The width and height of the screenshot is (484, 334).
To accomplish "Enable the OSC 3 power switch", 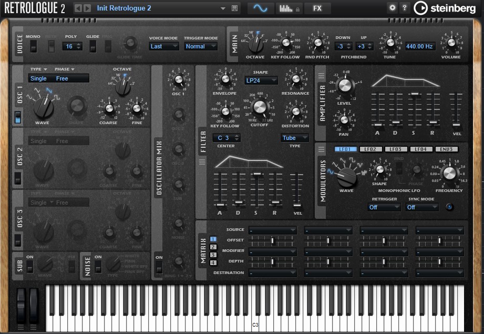I will (x=17, y=240).
